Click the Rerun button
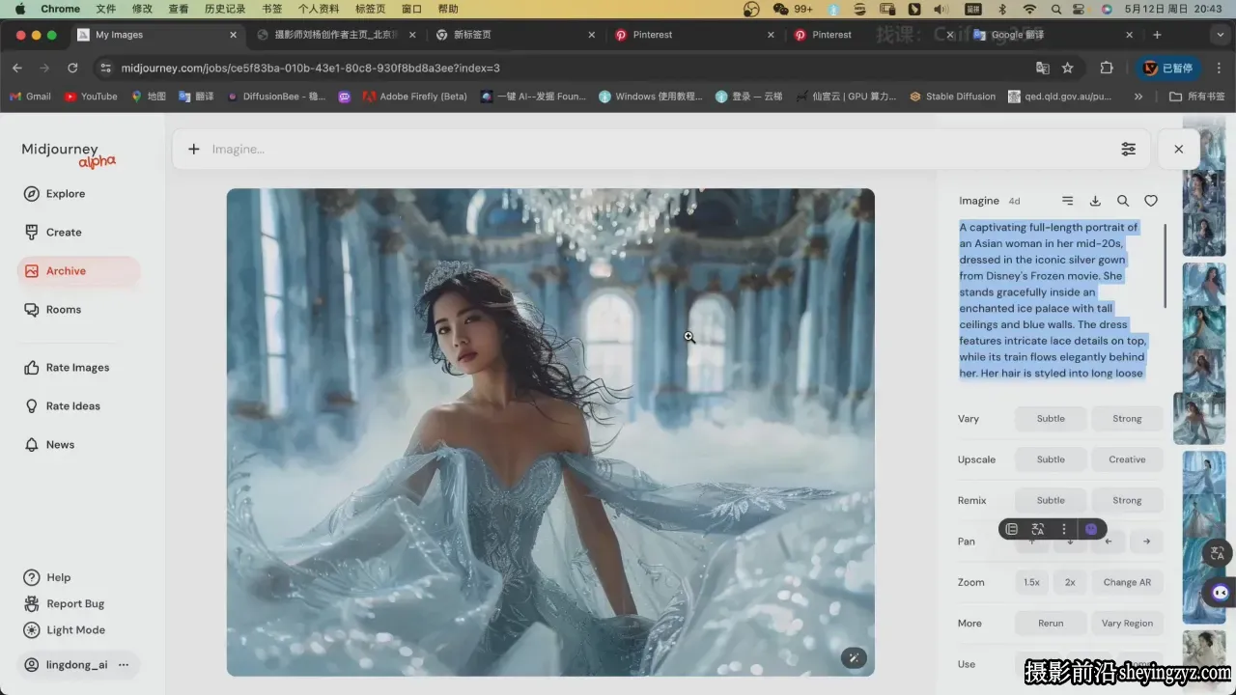 coord(1051,624)
